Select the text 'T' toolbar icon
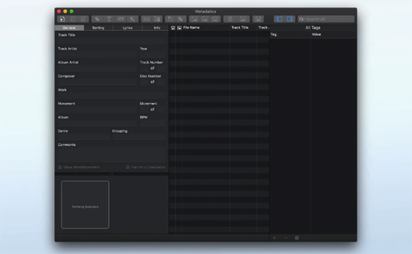The width and height of the screenshot is (412, 254). coord(108,19)
